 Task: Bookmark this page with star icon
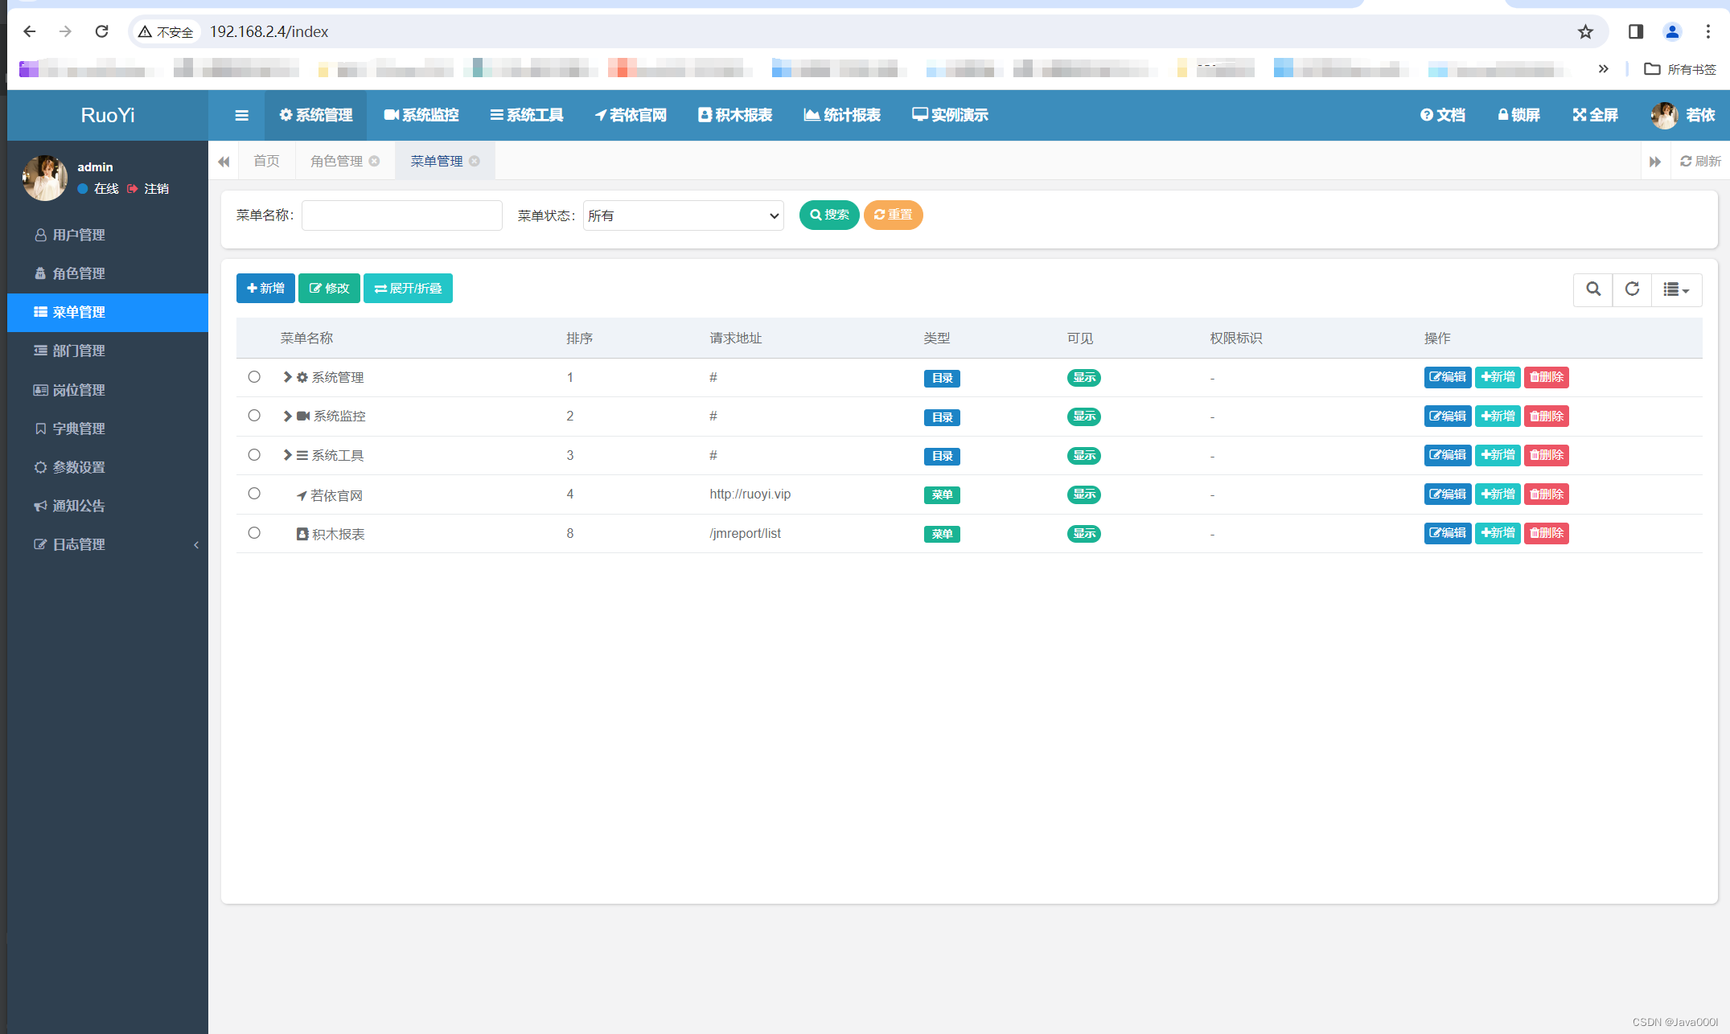pos(1585,31)
